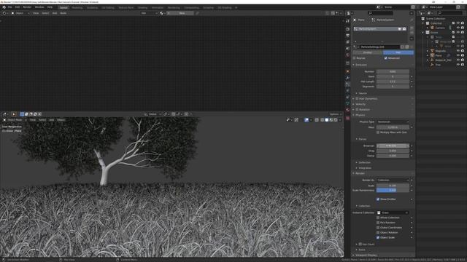Open the Material properties tab
The height and width of the screenshot is (262, 467).
click(347, 110)
